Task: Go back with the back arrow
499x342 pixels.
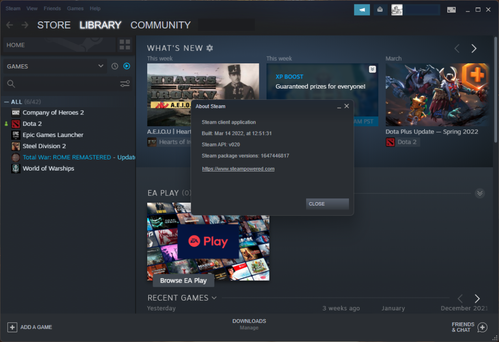Action: point(10,25)
